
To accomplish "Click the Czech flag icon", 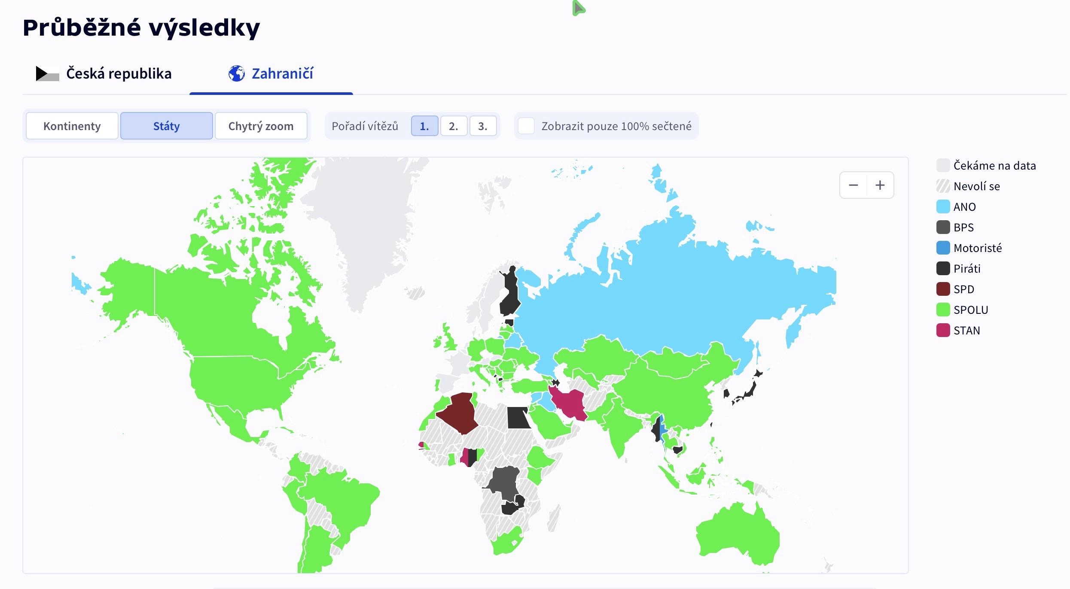I will click(47, 74).
